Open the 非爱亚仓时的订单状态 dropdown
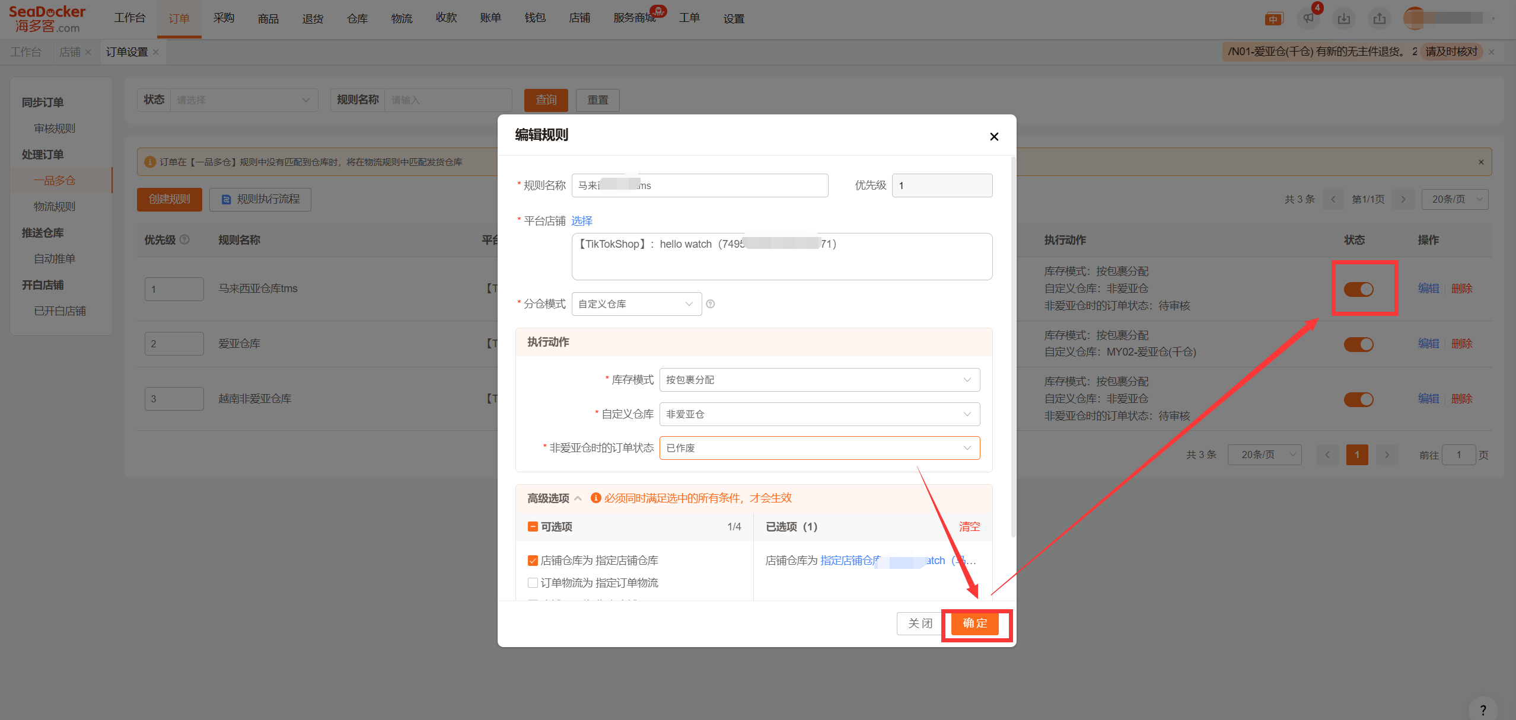The height and width of the screenshot is (720, 1516). [x=819, y=448]
